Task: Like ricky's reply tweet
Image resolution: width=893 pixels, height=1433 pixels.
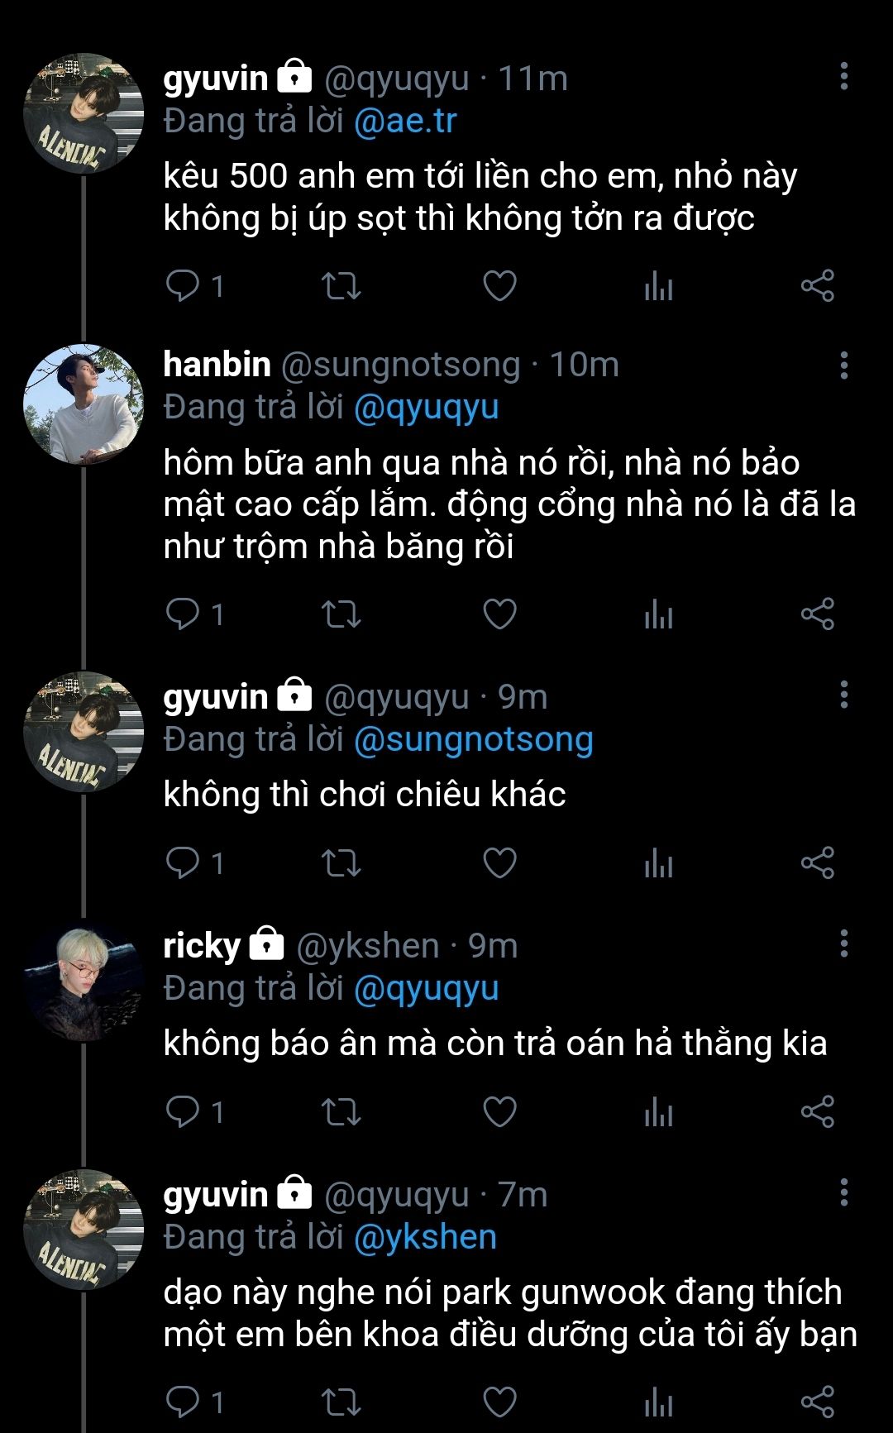Action: click(499, 1111)
